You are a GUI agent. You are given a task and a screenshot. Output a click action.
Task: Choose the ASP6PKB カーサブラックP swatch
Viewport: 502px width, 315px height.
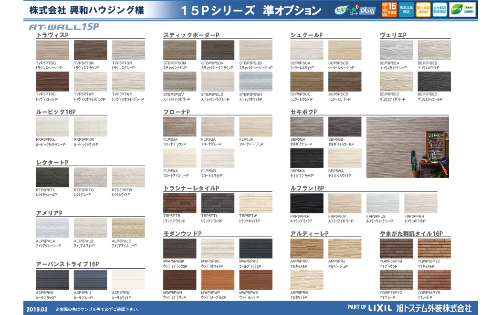click(52, 280)
